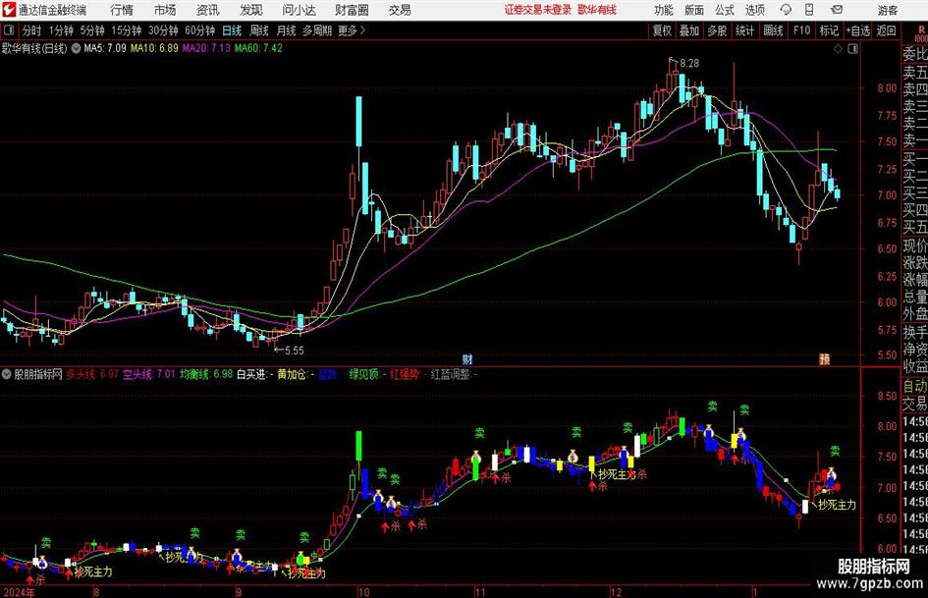Switch to 60分钟 period

199,30
